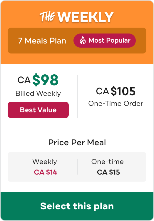
Task: Click the flame icon in Most Popular badge
Action: 83,40
